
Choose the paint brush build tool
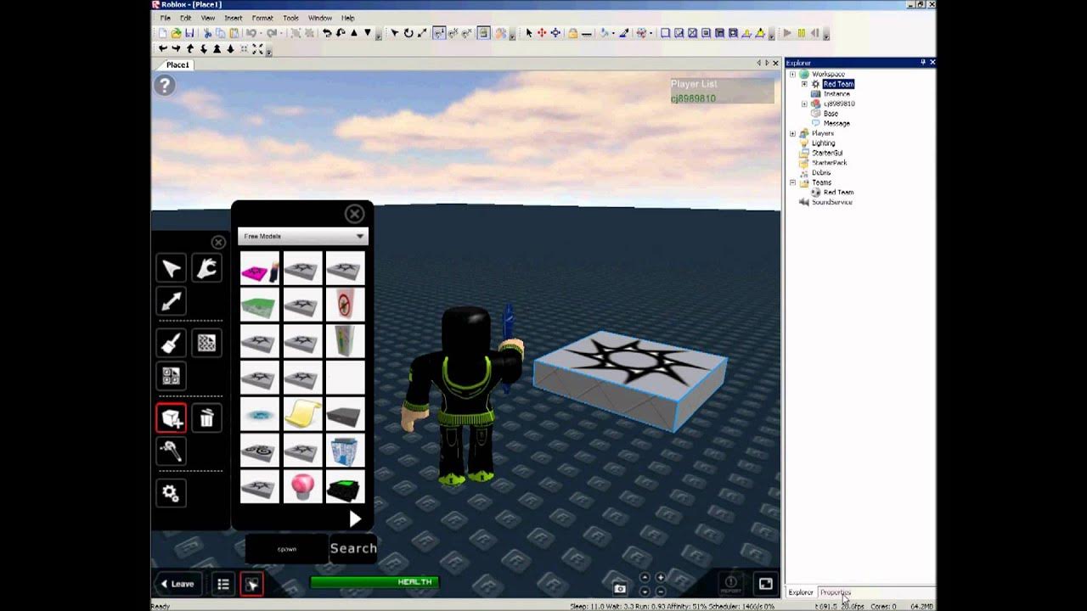tap(171, 343)
